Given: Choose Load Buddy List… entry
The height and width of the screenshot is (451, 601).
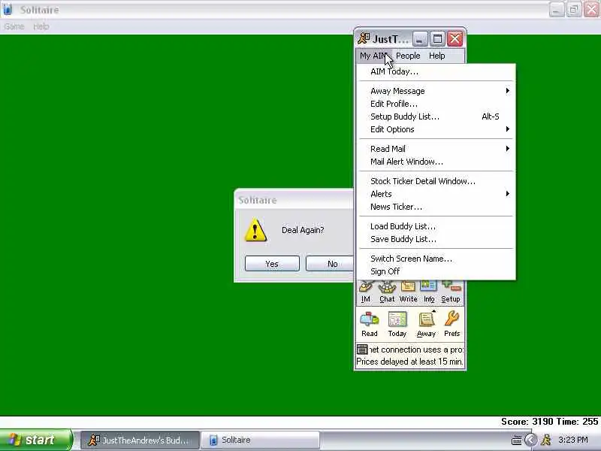Looking at the screenshot, I should pyautogui.click(x=436, y=227).
